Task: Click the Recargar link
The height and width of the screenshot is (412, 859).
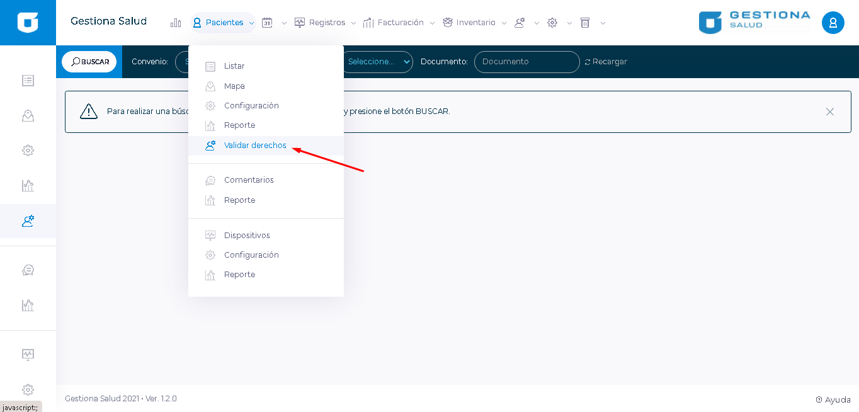Action: 606,62
